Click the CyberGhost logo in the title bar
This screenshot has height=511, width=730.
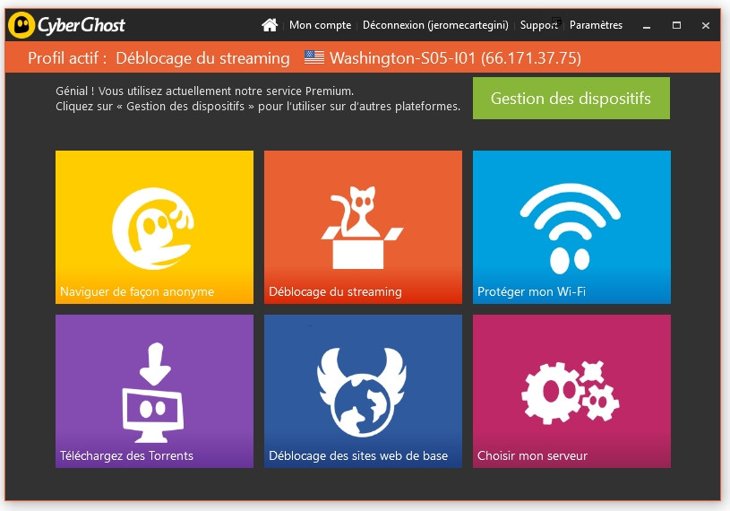[x=66, y=25]
